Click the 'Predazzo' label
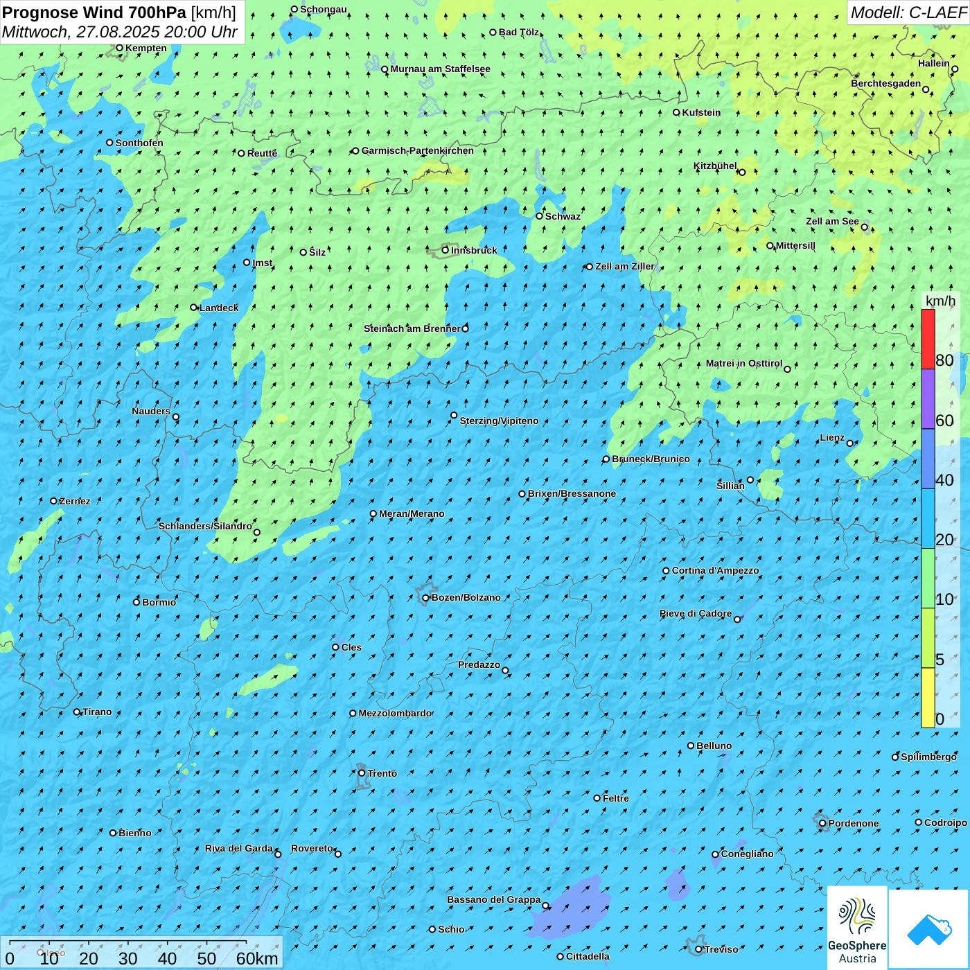970x970 pixels. pos(479,664)
